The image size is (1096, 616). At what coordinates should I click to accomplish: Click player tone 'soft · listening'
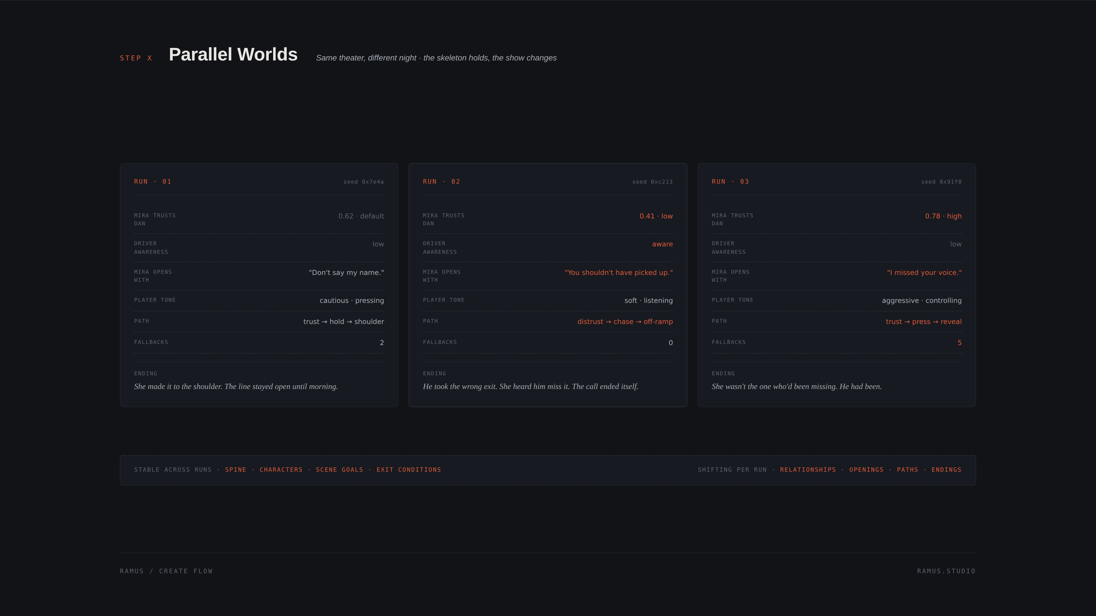649,301
